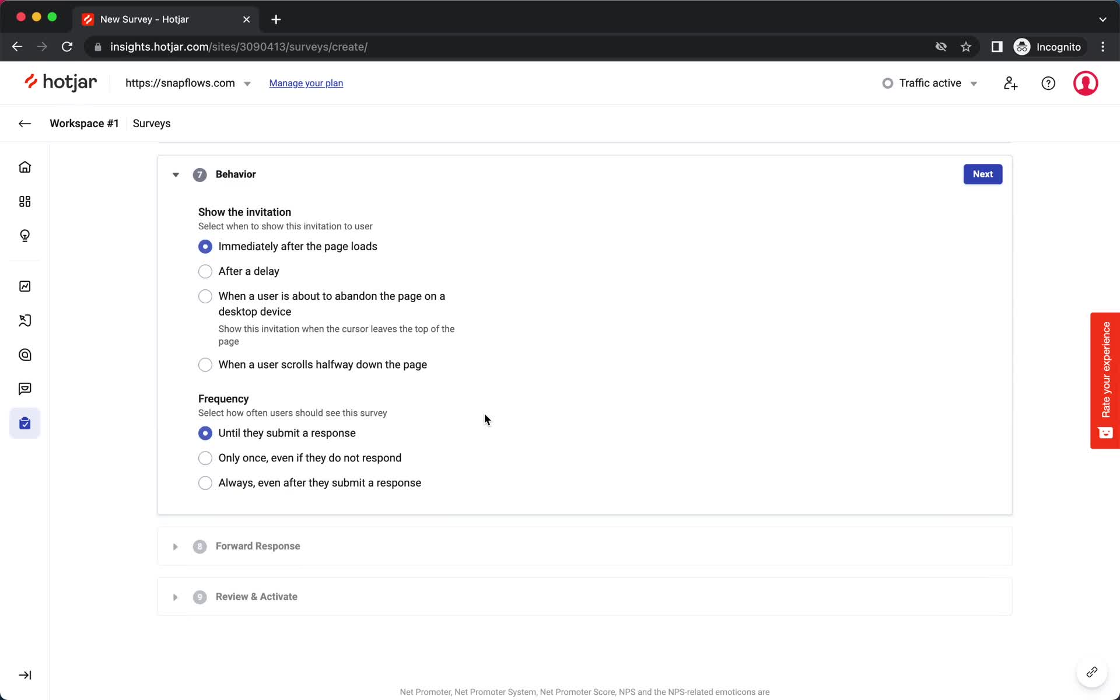Image resolution: width=1120 pixels, height=700 pixels.
Task: Click the browser forward arrow
Action: point(42,47)
